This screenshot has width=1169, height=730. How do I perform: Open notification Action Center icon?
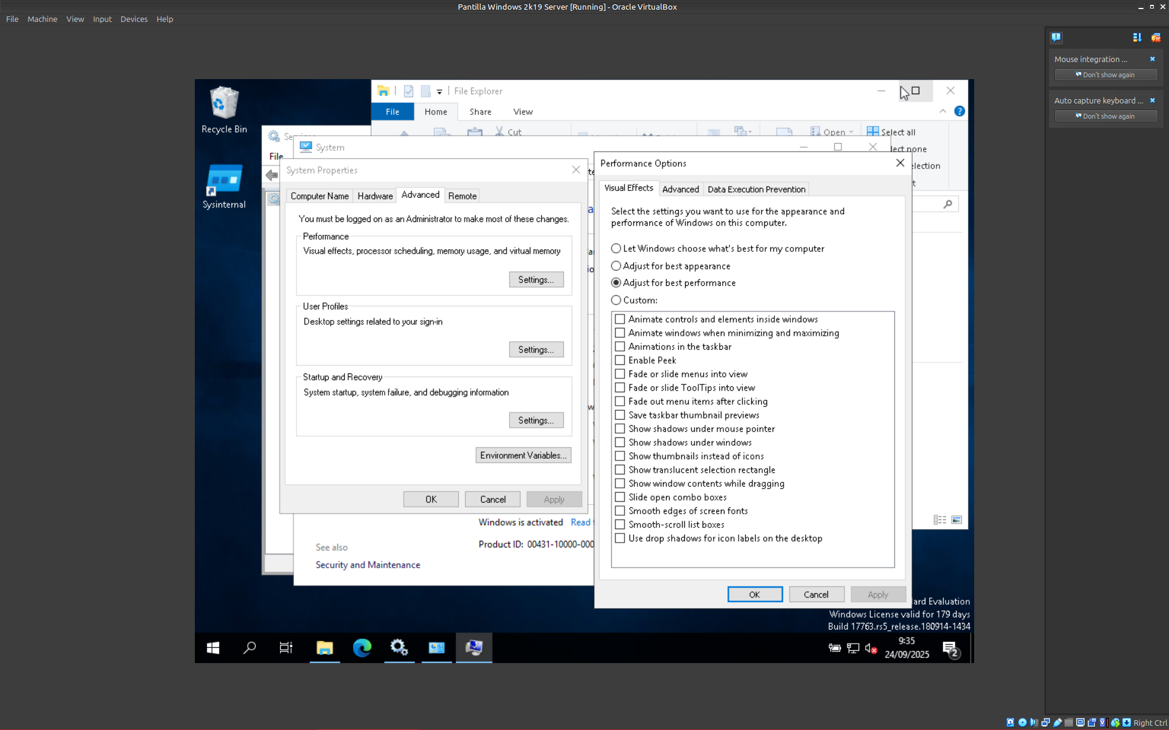(x=950, y=649)
